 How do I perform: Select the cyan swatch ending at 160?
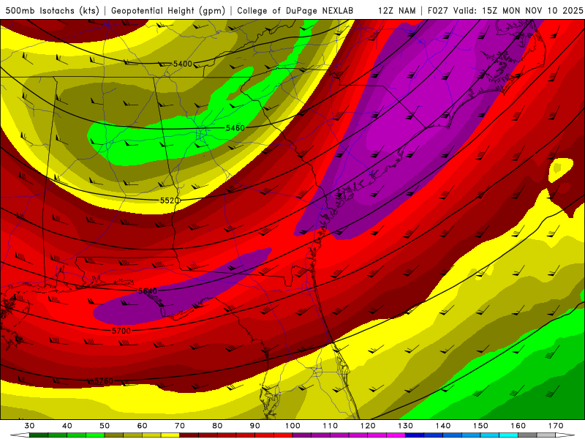click(x=508, y=435)
